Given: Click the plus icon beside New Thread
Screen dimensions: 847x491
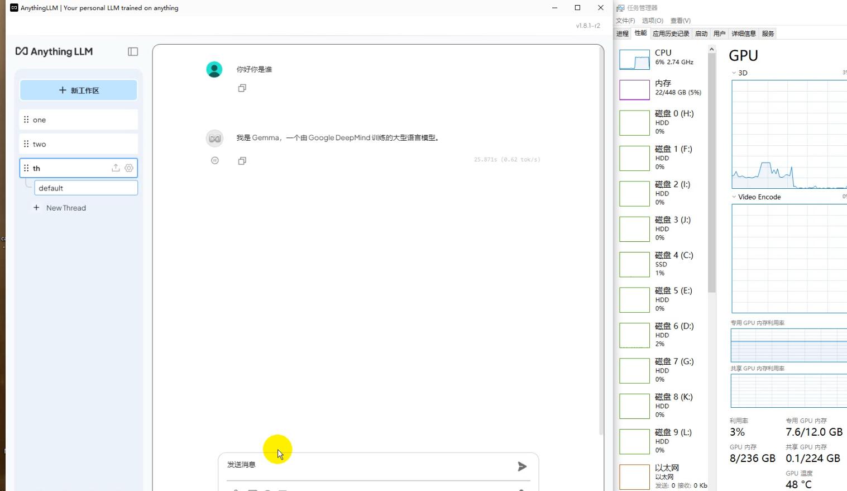Looking at the screenshot, I should [x=36, y=207].
